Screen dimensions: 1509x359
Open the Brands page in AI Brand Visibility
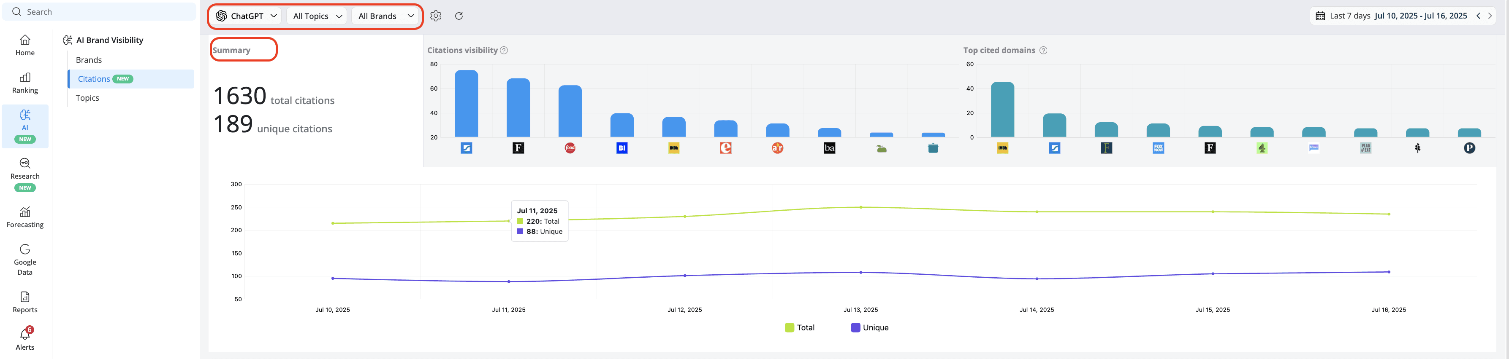tap(89, 60)
